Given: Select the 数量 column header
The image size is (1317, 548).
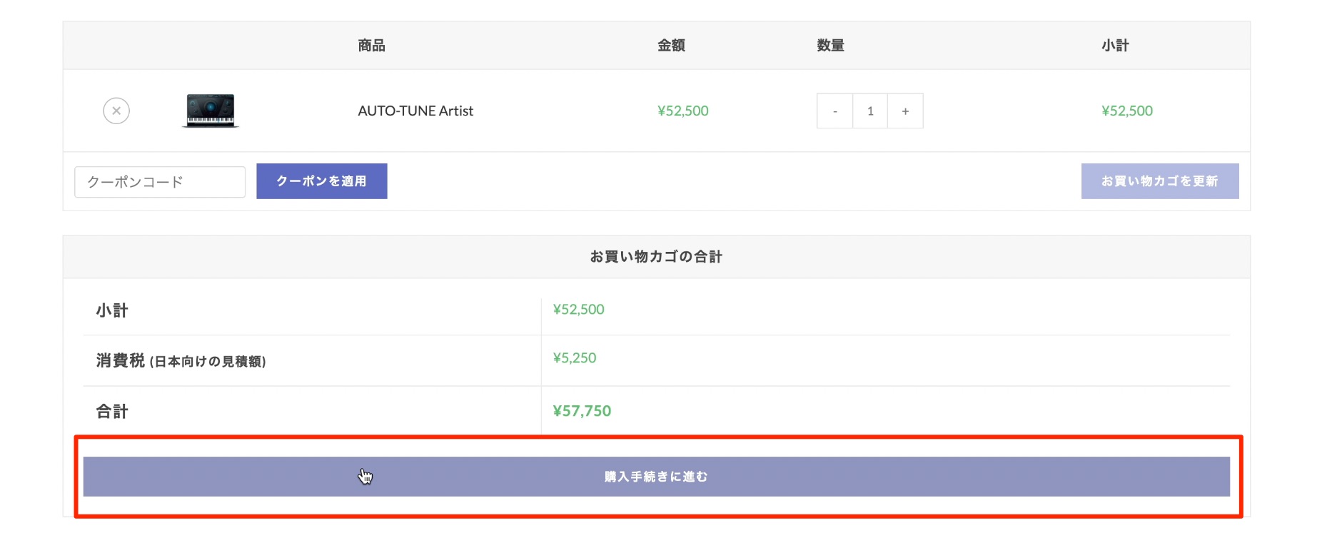Looking at the screenshot, I should pos(831,46).
